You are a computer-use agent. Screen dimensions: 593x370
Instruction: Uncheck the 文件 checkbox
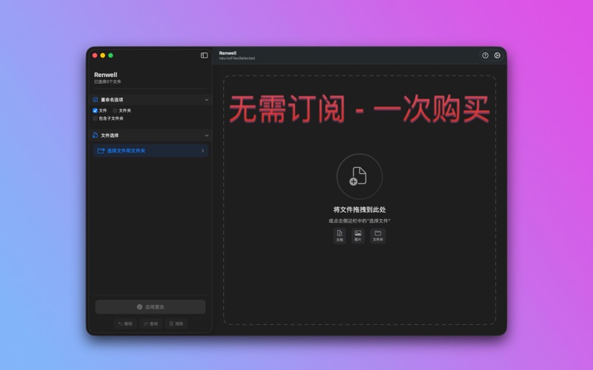click(x=95, y=110)
